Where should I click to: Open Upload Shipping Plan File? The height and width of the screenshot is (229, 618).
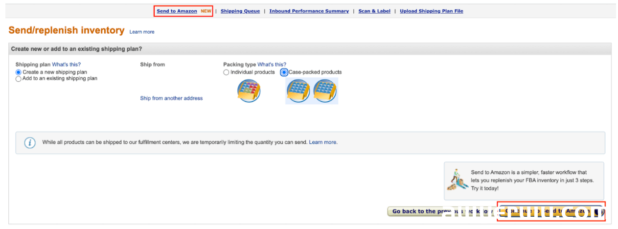431,11
